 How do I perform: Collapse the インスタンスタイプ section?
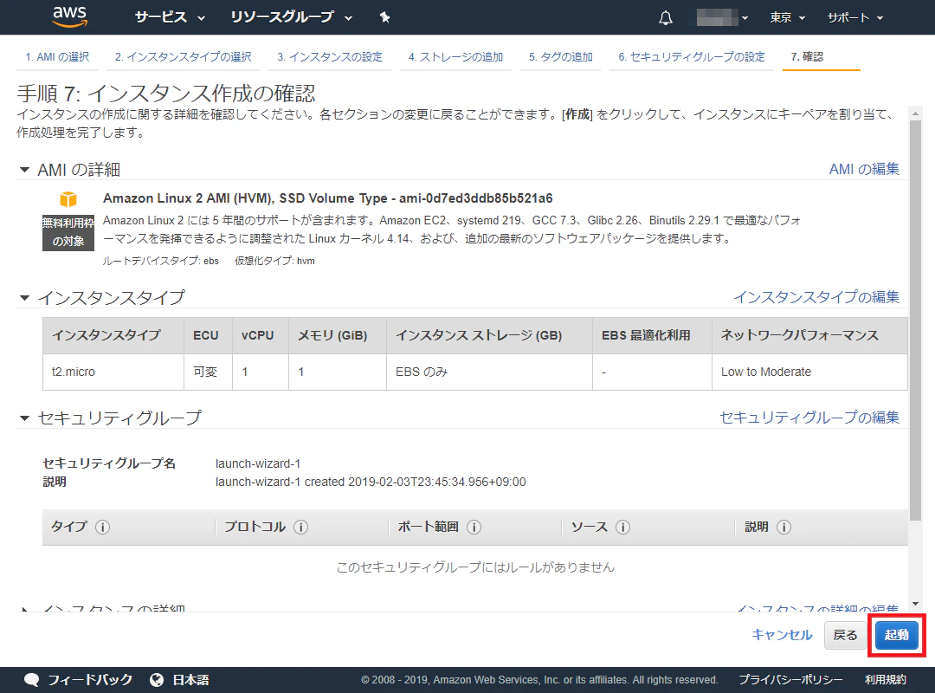pyautogui.click(x=24, y=297)
